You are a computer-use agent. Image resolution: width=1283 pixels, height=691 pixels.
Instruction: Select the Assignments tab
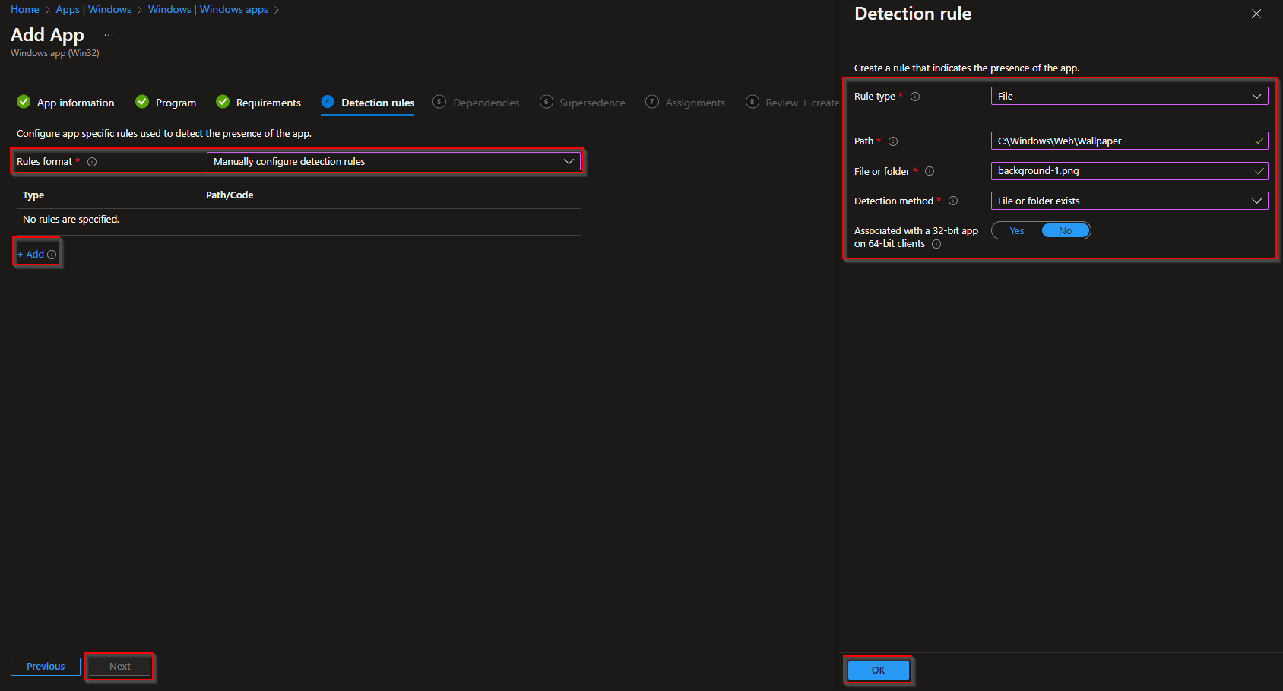[x=694, y=101]
